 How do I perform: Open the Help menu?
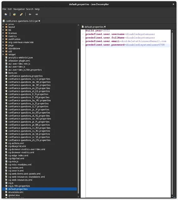37,9
